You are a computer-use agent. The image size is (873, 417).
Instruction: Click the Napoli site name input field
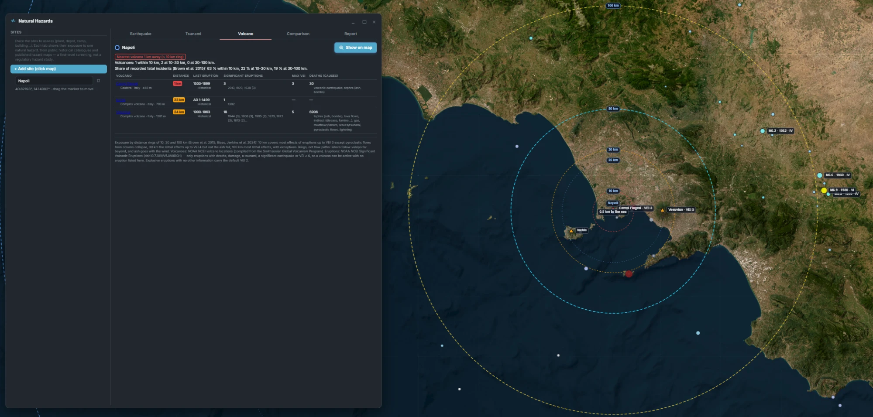(x=54, y=81)
